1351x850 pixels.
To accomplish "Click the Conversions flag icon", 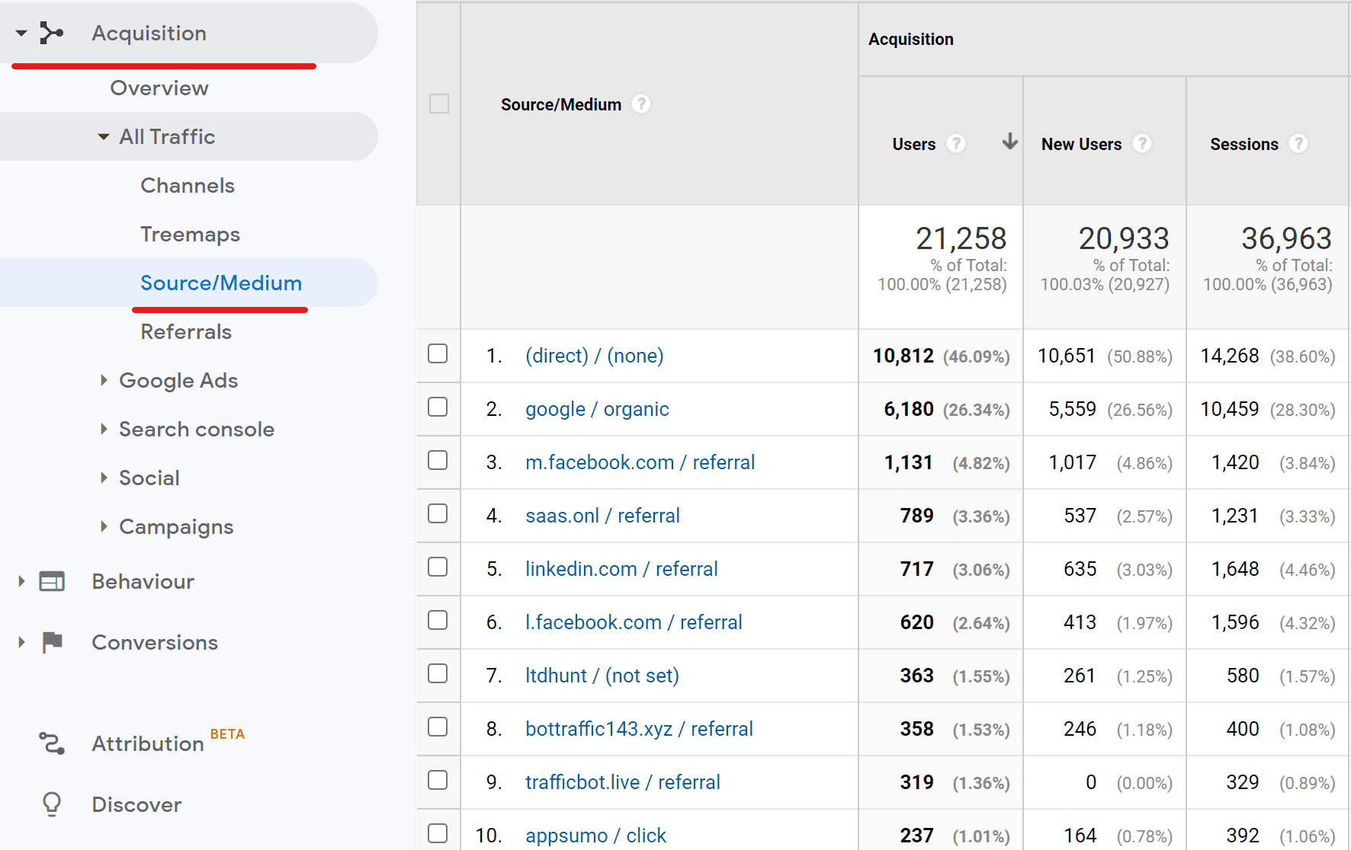I will click(x=52, y=642).
